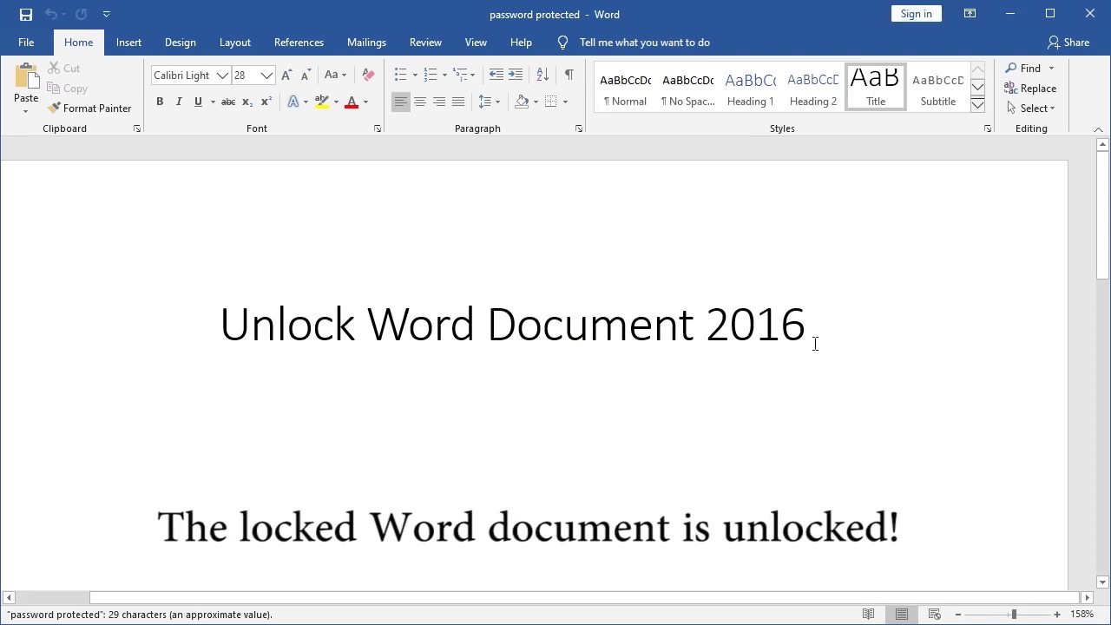Toggle underline formatting
Viewport: 1111px width, 625px height.
click(x=198, y=102)
